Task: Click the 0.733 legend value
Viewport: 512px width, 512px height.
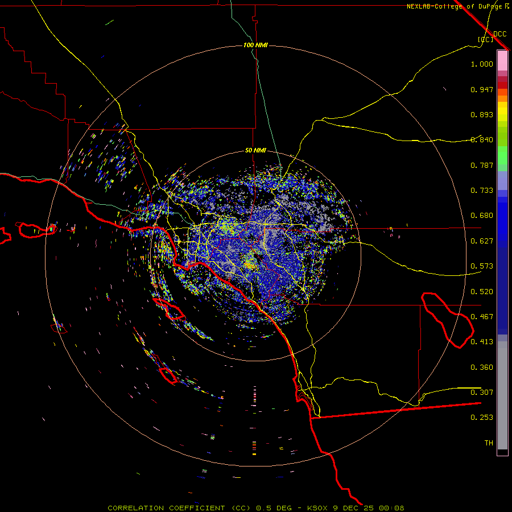Action: pyautogui.click(x=482, y=191)
